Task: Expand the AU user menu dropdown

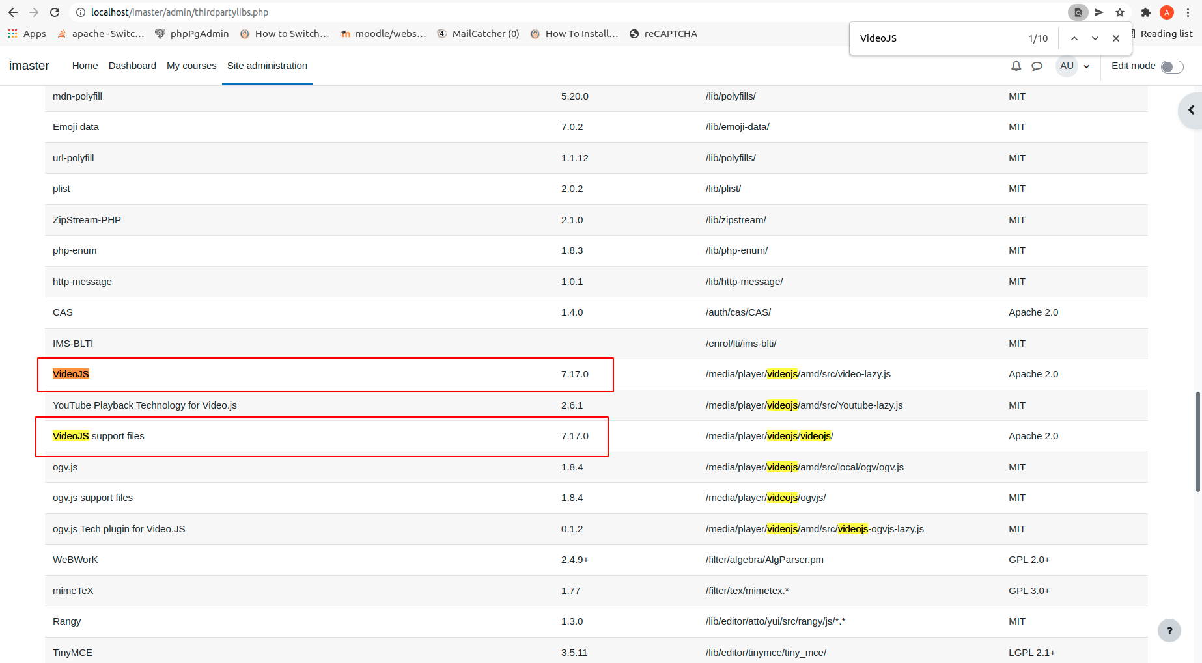Action: tap(1073, 66)
